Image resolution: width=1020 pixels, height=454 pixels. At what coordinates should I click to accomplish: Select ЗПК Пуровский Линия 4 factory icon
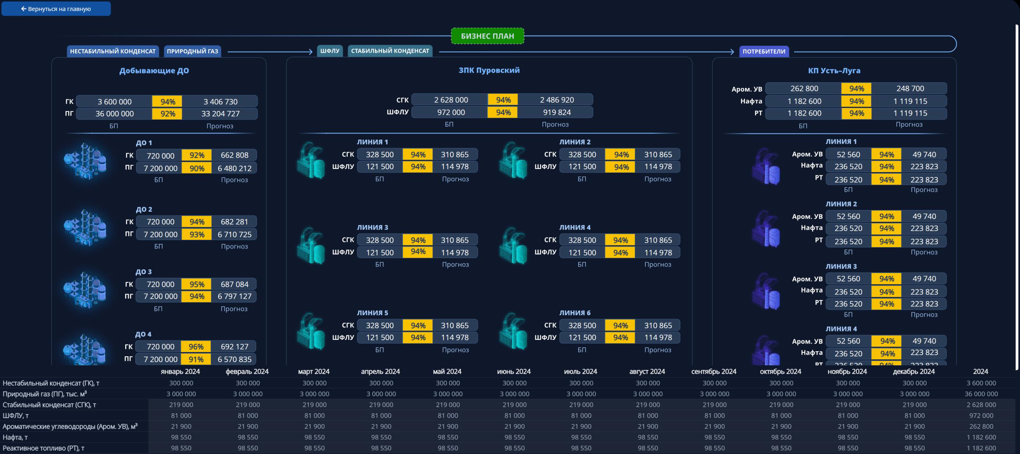point(513,246)
